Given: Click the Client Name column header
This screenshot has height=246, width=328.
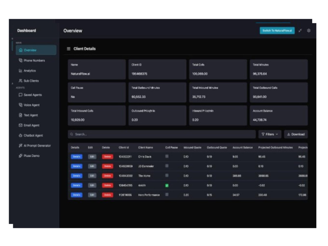Looking at the screenshot, I should pos(145,147).
